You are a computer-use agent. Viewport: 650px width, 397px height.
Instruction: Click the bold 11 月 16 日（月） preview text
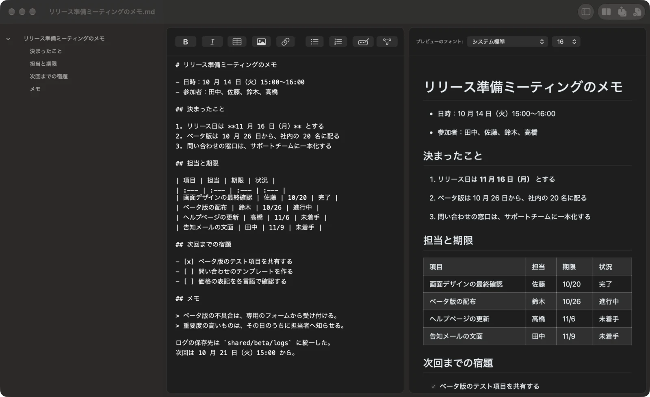[x=505, y=179]
